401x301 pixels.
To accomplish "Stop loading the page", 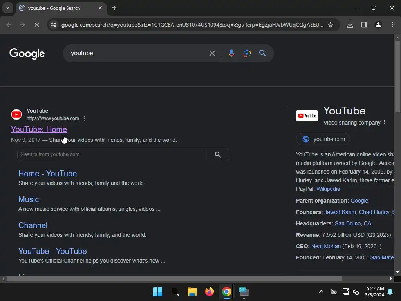I will tap(36, 25).
